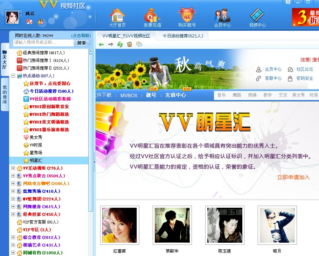Screen dimensions: 319x256
Task: Open 我要充值 money bag icon
Action: click(x=152, y=15)
